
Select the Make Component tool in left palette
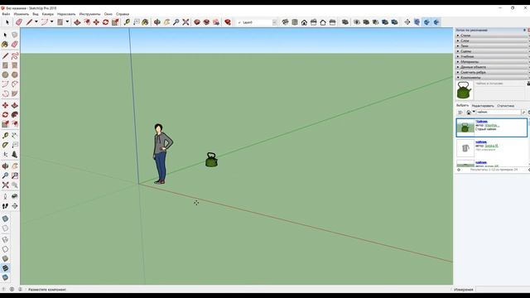(x=15, y=35)
